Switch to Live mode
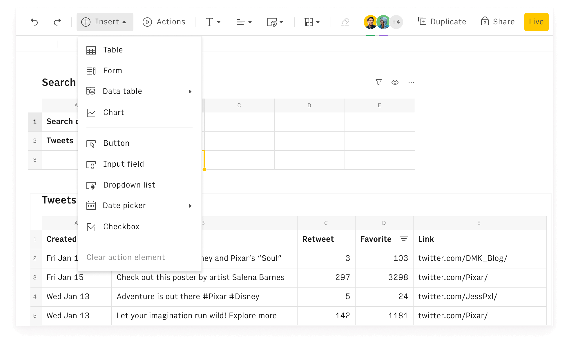569x349 pixels. (x=536, y=22)
